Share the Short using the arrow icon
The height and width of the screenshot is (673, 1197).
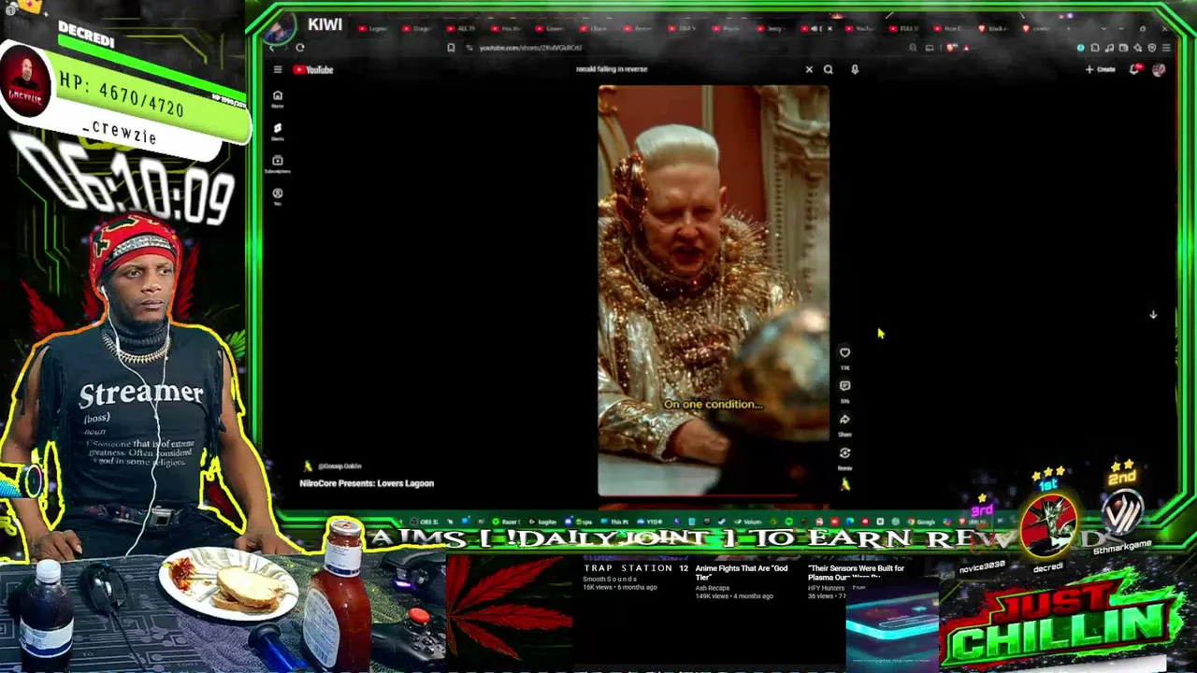click(x=844, y=420)
